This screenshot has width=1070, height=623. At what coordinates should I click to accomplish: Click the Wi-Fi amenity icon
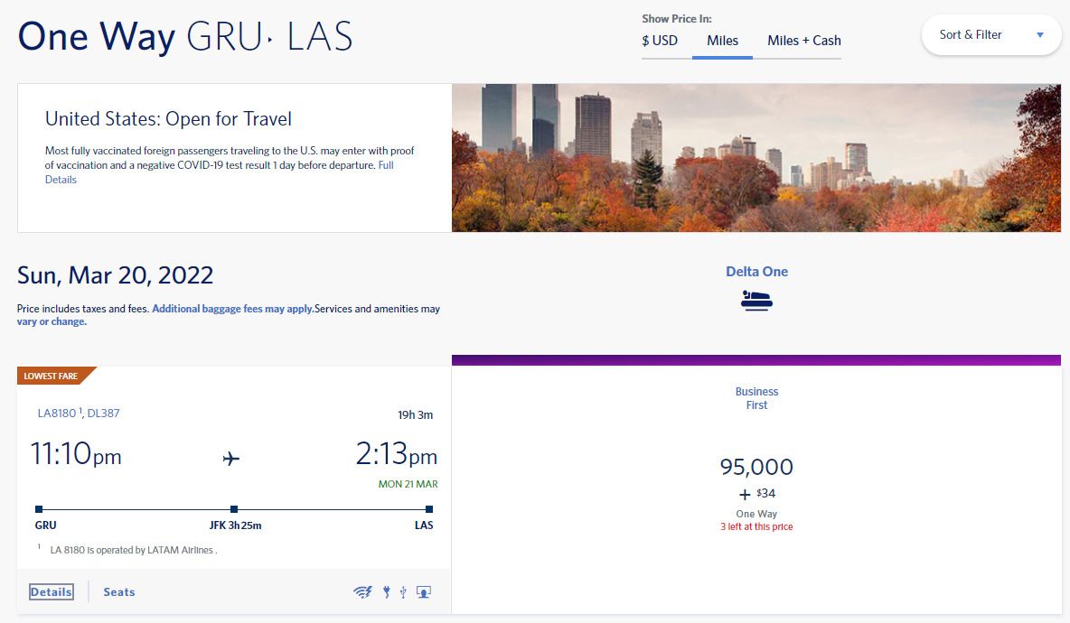pyautogui.click(x=363, y=591)
